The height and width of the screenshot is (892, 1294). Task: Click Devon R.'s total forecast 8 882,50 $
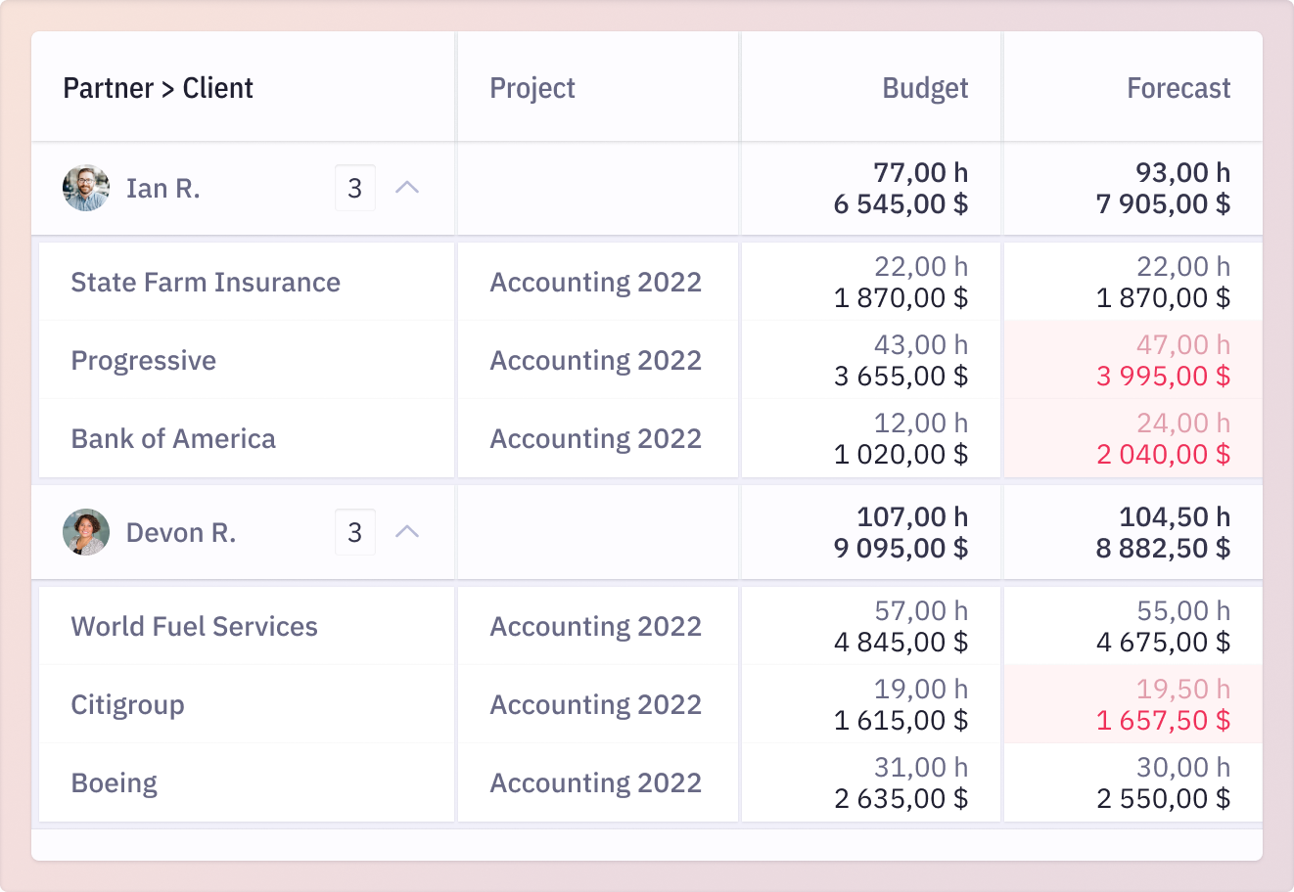(1163, 549)
